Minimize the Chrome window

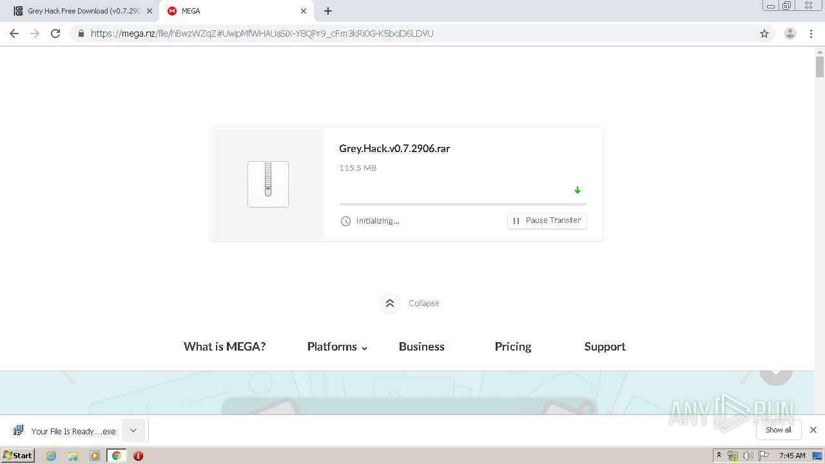click(x=771, y=6)
